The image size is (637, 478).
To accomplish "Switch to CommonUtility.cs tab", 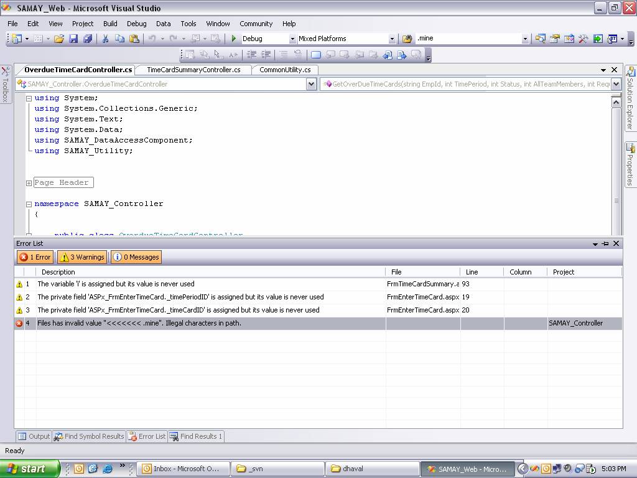I will point(285,70).
